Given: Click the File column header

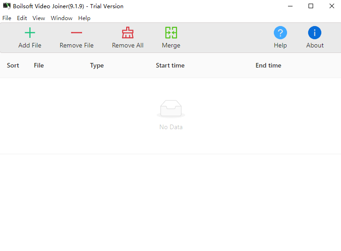Looking at the screenshot, I should tap(39, 65).
